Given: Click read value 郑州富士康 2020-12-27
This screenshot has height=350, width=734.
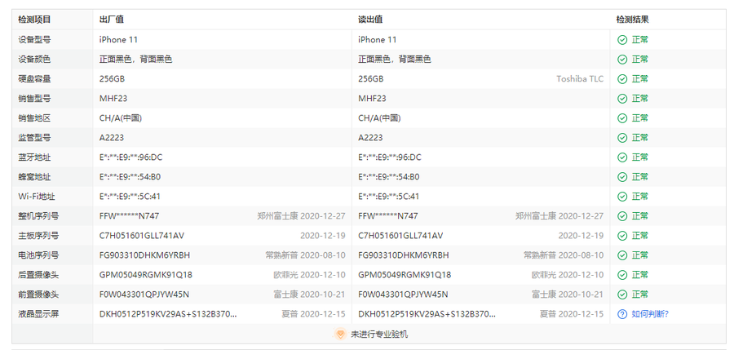Looking at the screenshot, I should point(559,216).
